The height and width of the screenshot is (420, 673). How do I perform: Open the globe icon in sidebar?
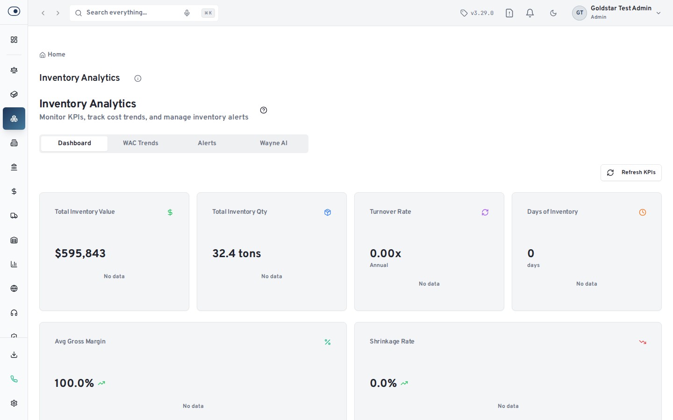tap(14, 288)
